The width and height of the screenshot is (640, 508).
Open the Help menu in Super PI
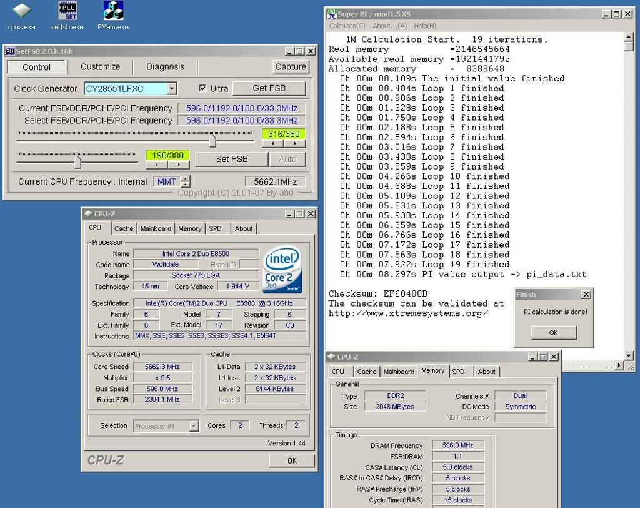point(425,26)
